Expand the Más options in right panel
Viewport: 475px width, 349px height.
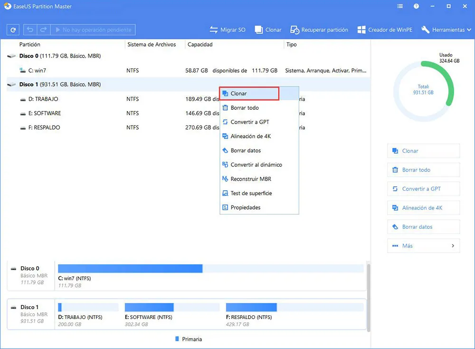click(423, 246)
